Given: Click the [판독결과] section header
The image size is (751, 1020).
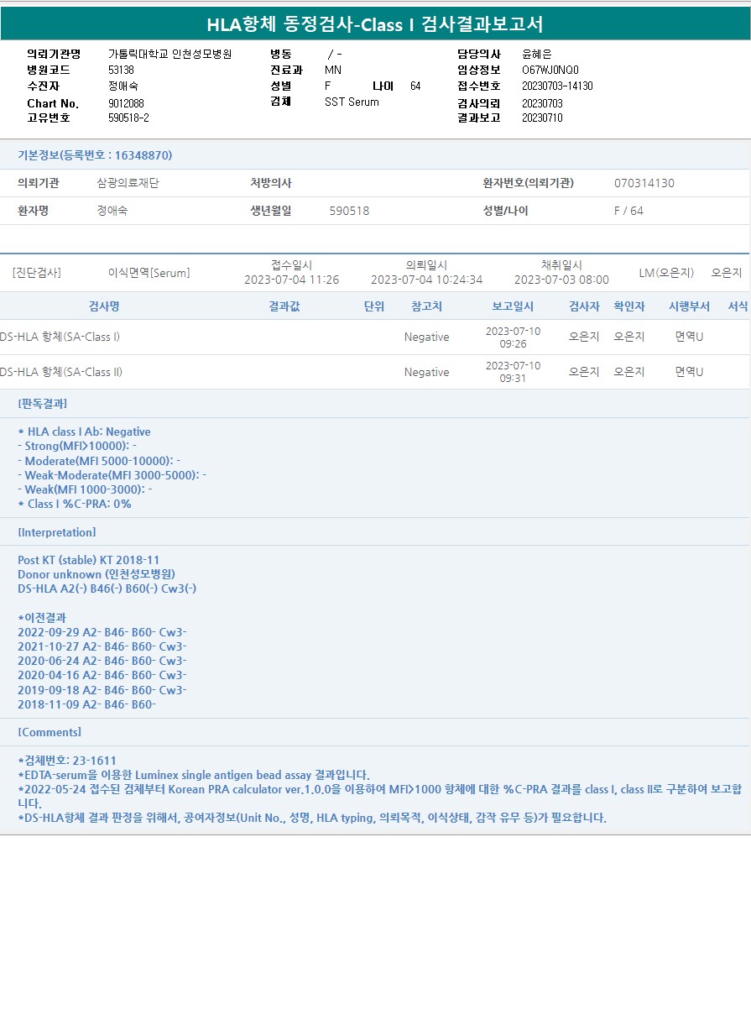Looking at the screenshot, I should pos(43,403).
